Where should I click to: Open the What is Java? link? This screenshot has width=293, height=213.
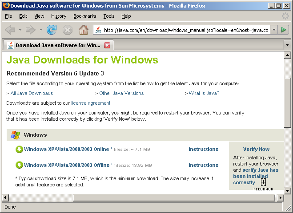[204, 93]
